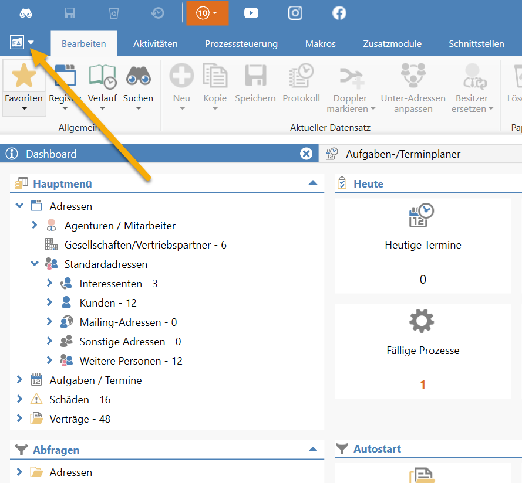
Task: Click the recycle bin icon in top toolbar
Action: pyautogui.click(x=114, y=13)
